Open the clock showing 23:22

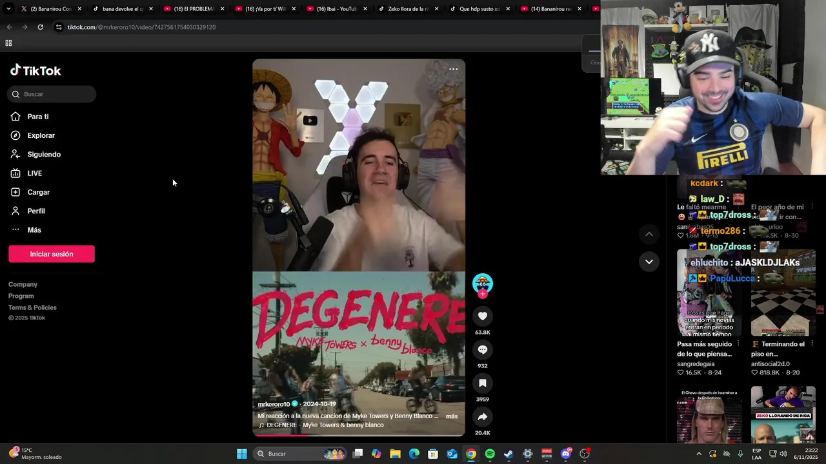point(806,454)
